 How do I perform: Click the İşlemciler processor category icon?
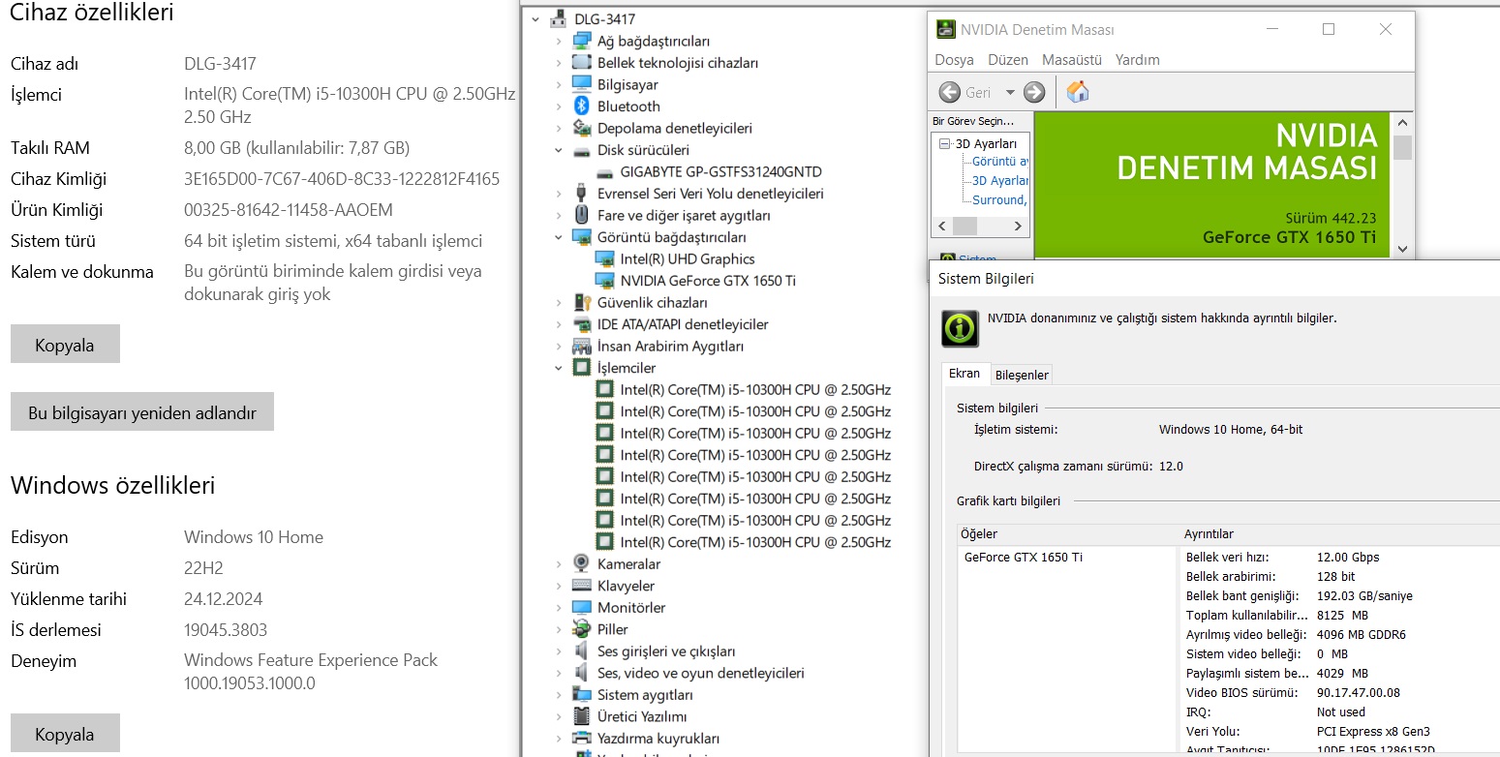tap(581, 368)
